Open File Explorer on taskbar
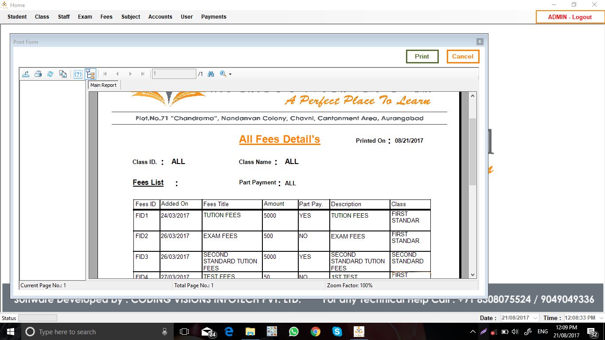This screenshot has width=605, height=340. coord(250,332)
